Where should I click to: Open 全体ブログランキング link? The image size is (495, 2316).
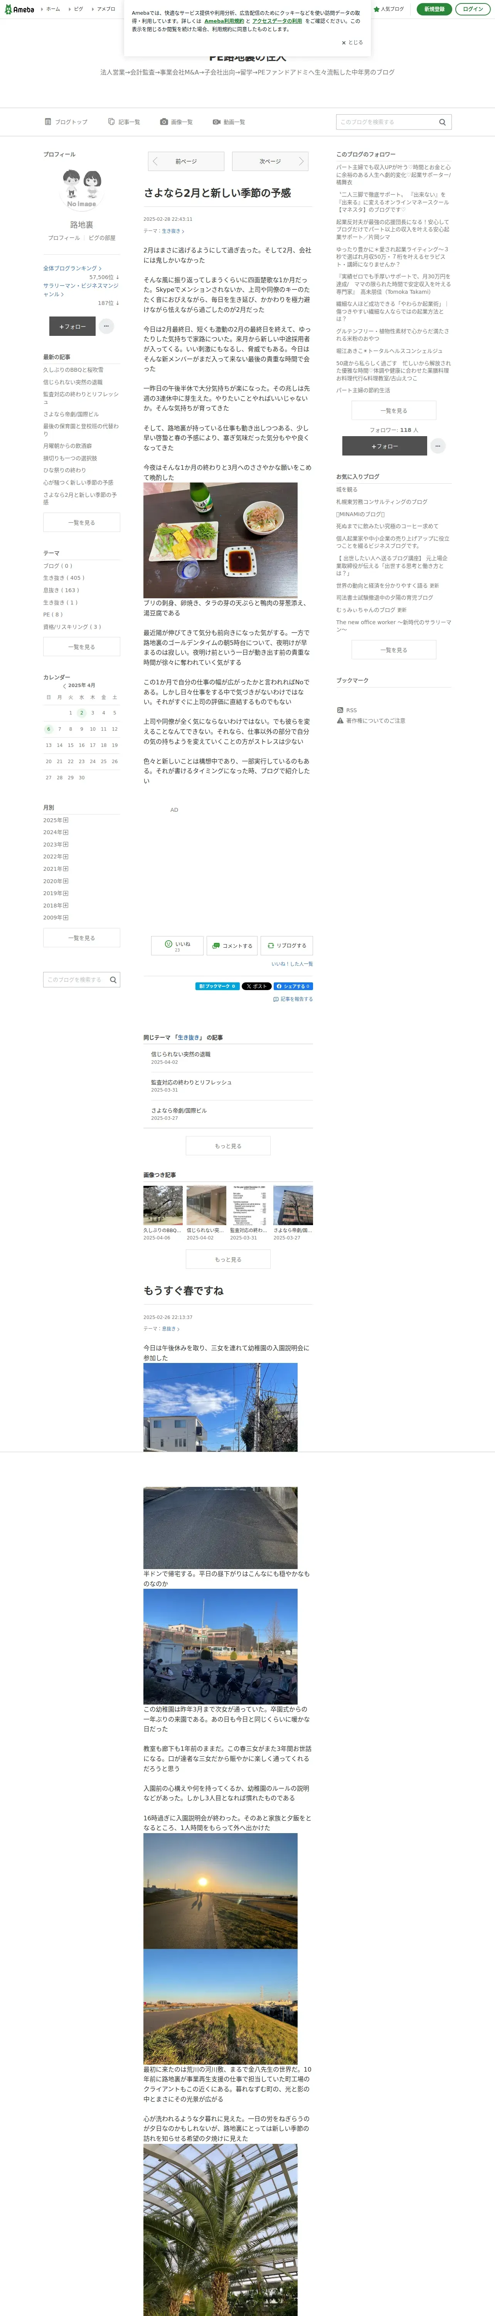coord(72,268)
